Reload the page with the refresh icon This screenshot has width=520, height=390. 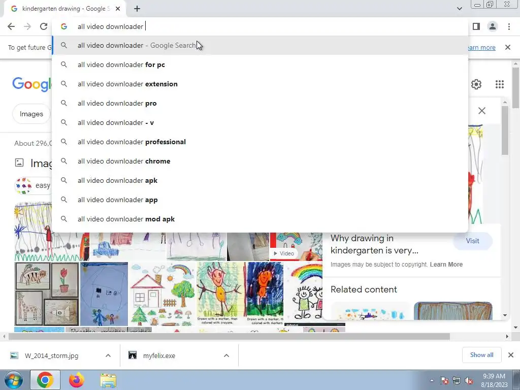(x=44, y=26)
